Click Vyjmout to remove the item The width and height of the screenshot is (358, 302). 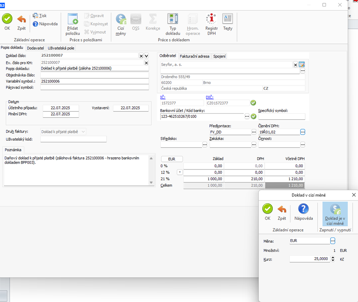tap(95, 32)
